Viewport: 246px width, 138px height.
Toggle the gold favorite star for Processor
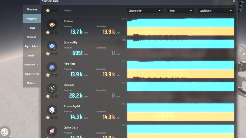48,32
